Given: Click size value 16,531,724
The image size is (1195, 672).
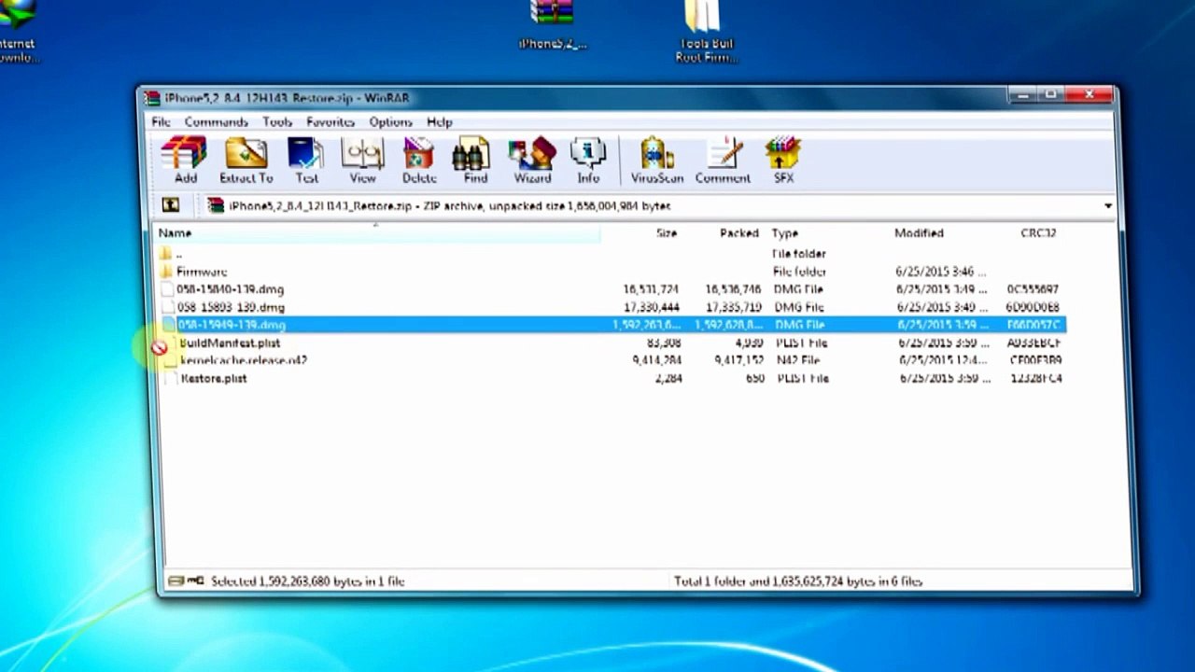Looking at the screenshot, I should pos(651,289).
